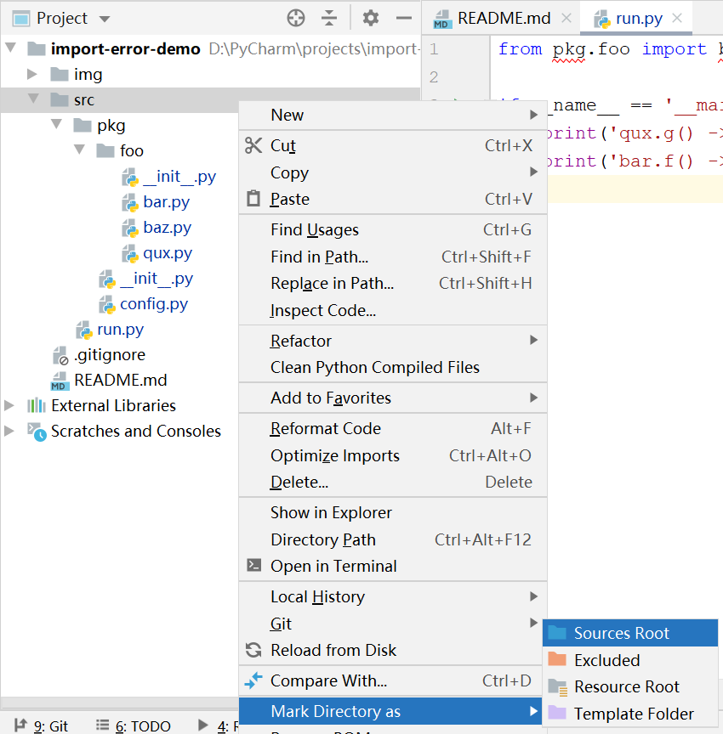Select Reformat Code

393,428
